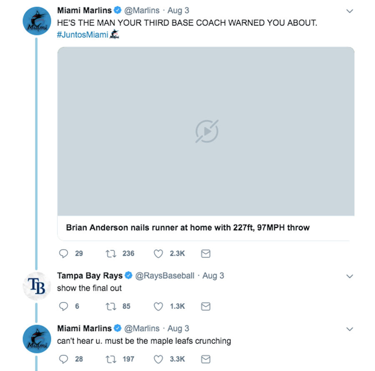Expand the options menu on Tampa Bay Rays tweet
Image resolution: width=375 pixels, height=371 pixels.
click(350, 276)
